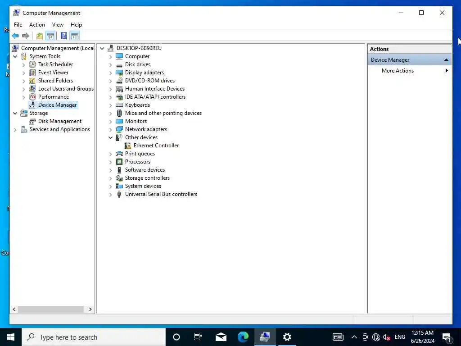Select Device Manager in the console tree
This screenshot has width=461, height=346.
tap(57, 105)
